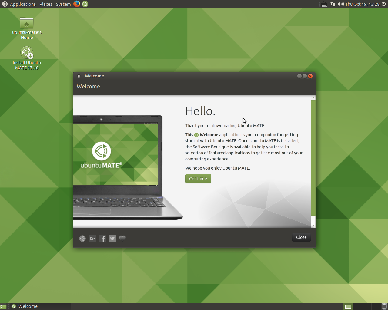
Task: Maximize the Welcome window
Action: 305,76
